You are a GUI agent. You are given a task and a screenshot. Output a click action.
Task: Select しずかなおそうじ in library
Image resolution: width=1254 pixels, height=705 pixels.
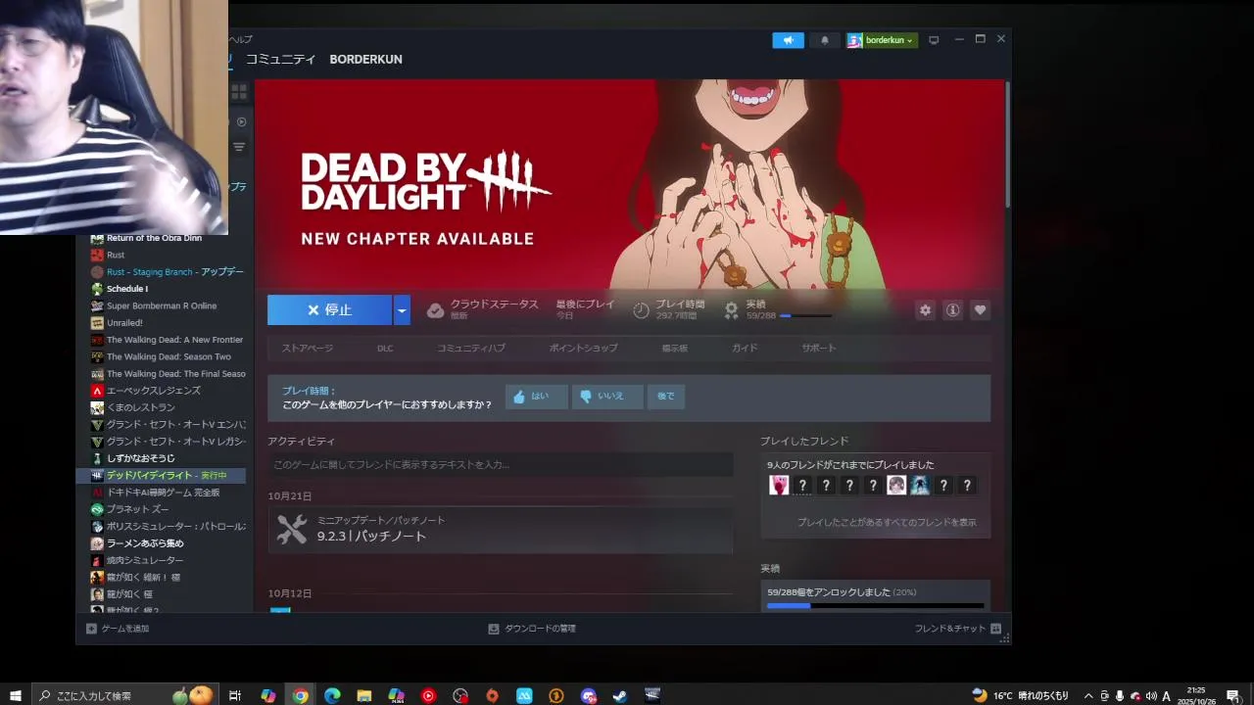(x=141, y=458)
